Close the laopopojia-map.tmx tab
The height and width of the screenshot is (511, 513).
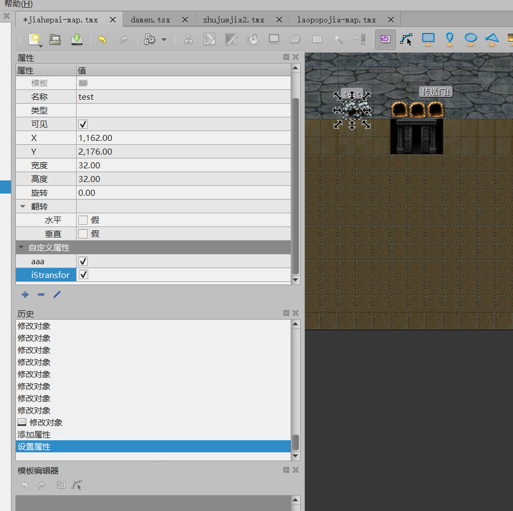(391, 20)
